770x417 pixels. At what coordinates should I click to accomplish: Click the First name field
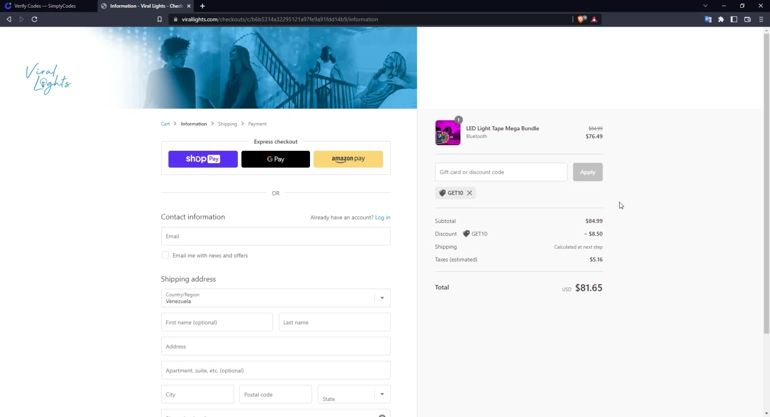click(x=217, y=323)
